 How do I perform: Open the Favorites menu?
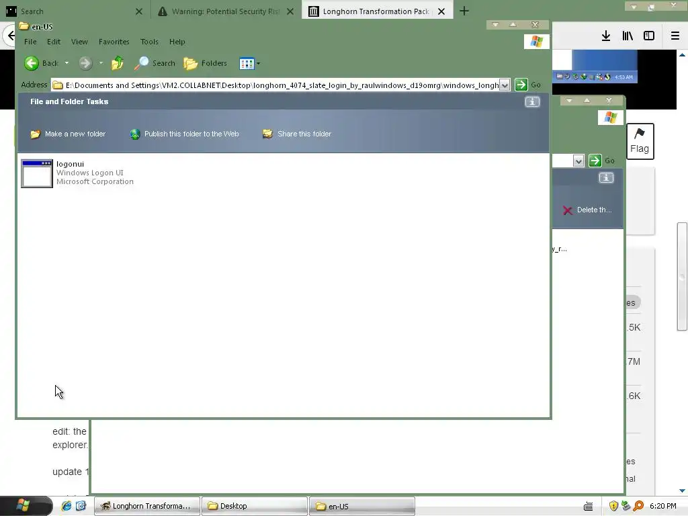(x=114, y=42)
